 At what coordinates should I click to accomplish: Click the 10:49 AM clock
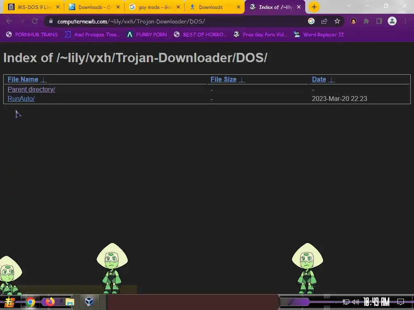(x=376, y=302)
